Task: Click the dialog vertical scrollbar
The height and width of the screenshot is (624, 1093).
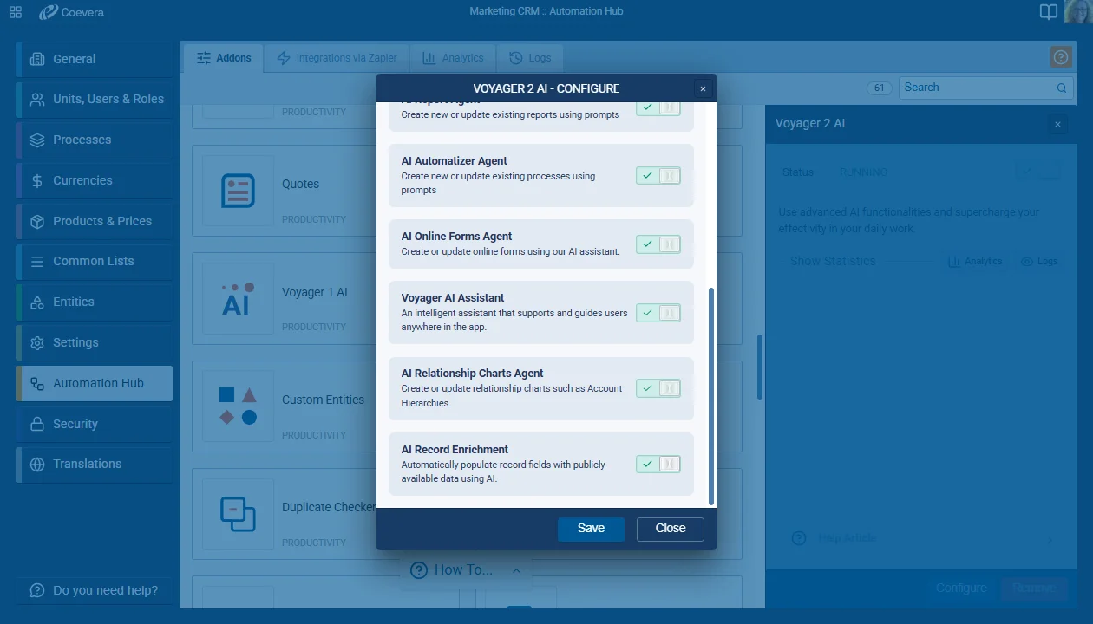Action: pos(711,397)
